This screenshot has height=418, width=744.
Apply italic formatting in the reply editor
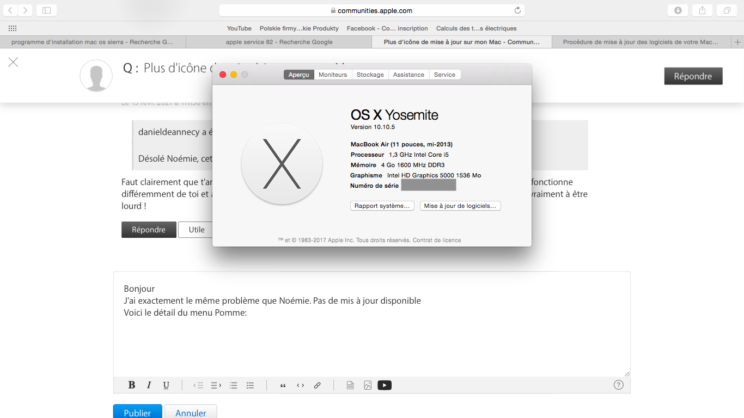tap(149, 385)
